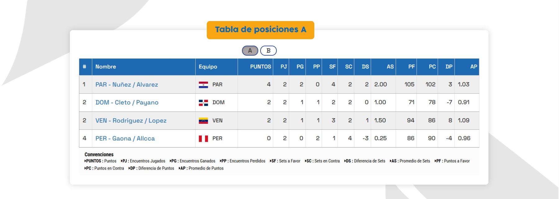
Task: Click the Nombre column header
Action: point(106,67)
